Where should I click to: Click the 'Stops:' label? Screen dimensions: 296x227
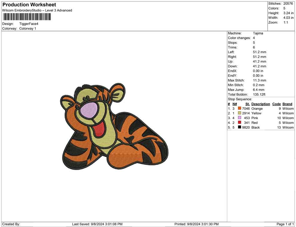pyautogui.click(x=233, y=43)
